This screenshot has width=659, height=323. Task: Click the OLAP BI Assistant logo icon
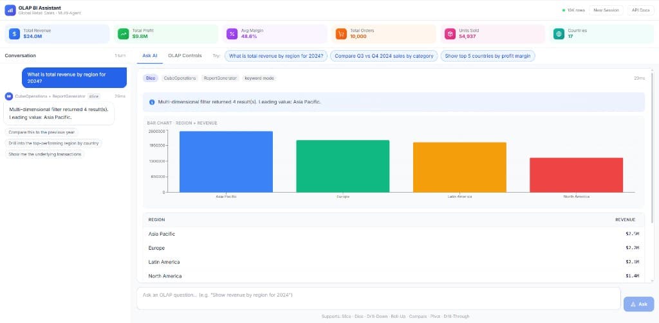click(x=10, y=10)
